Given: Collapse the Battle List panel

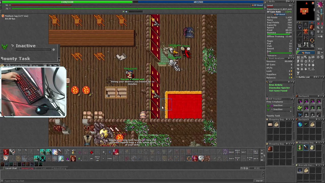Looking at the screenshot, I should [x=321, y=77].
